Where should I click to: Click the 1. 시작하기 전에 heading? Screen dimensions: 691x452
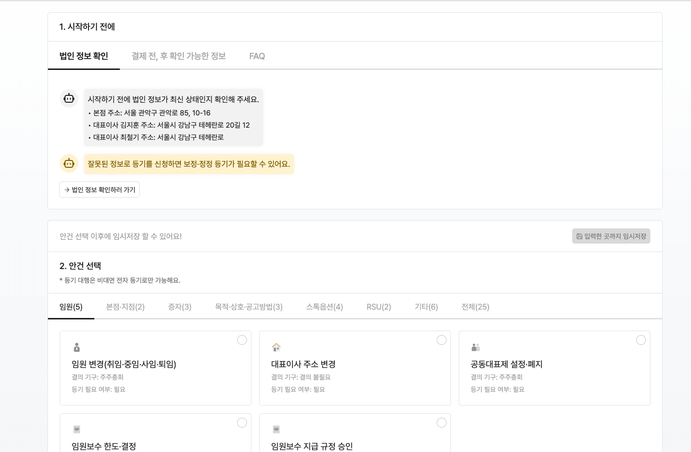[x=87, y=27]
